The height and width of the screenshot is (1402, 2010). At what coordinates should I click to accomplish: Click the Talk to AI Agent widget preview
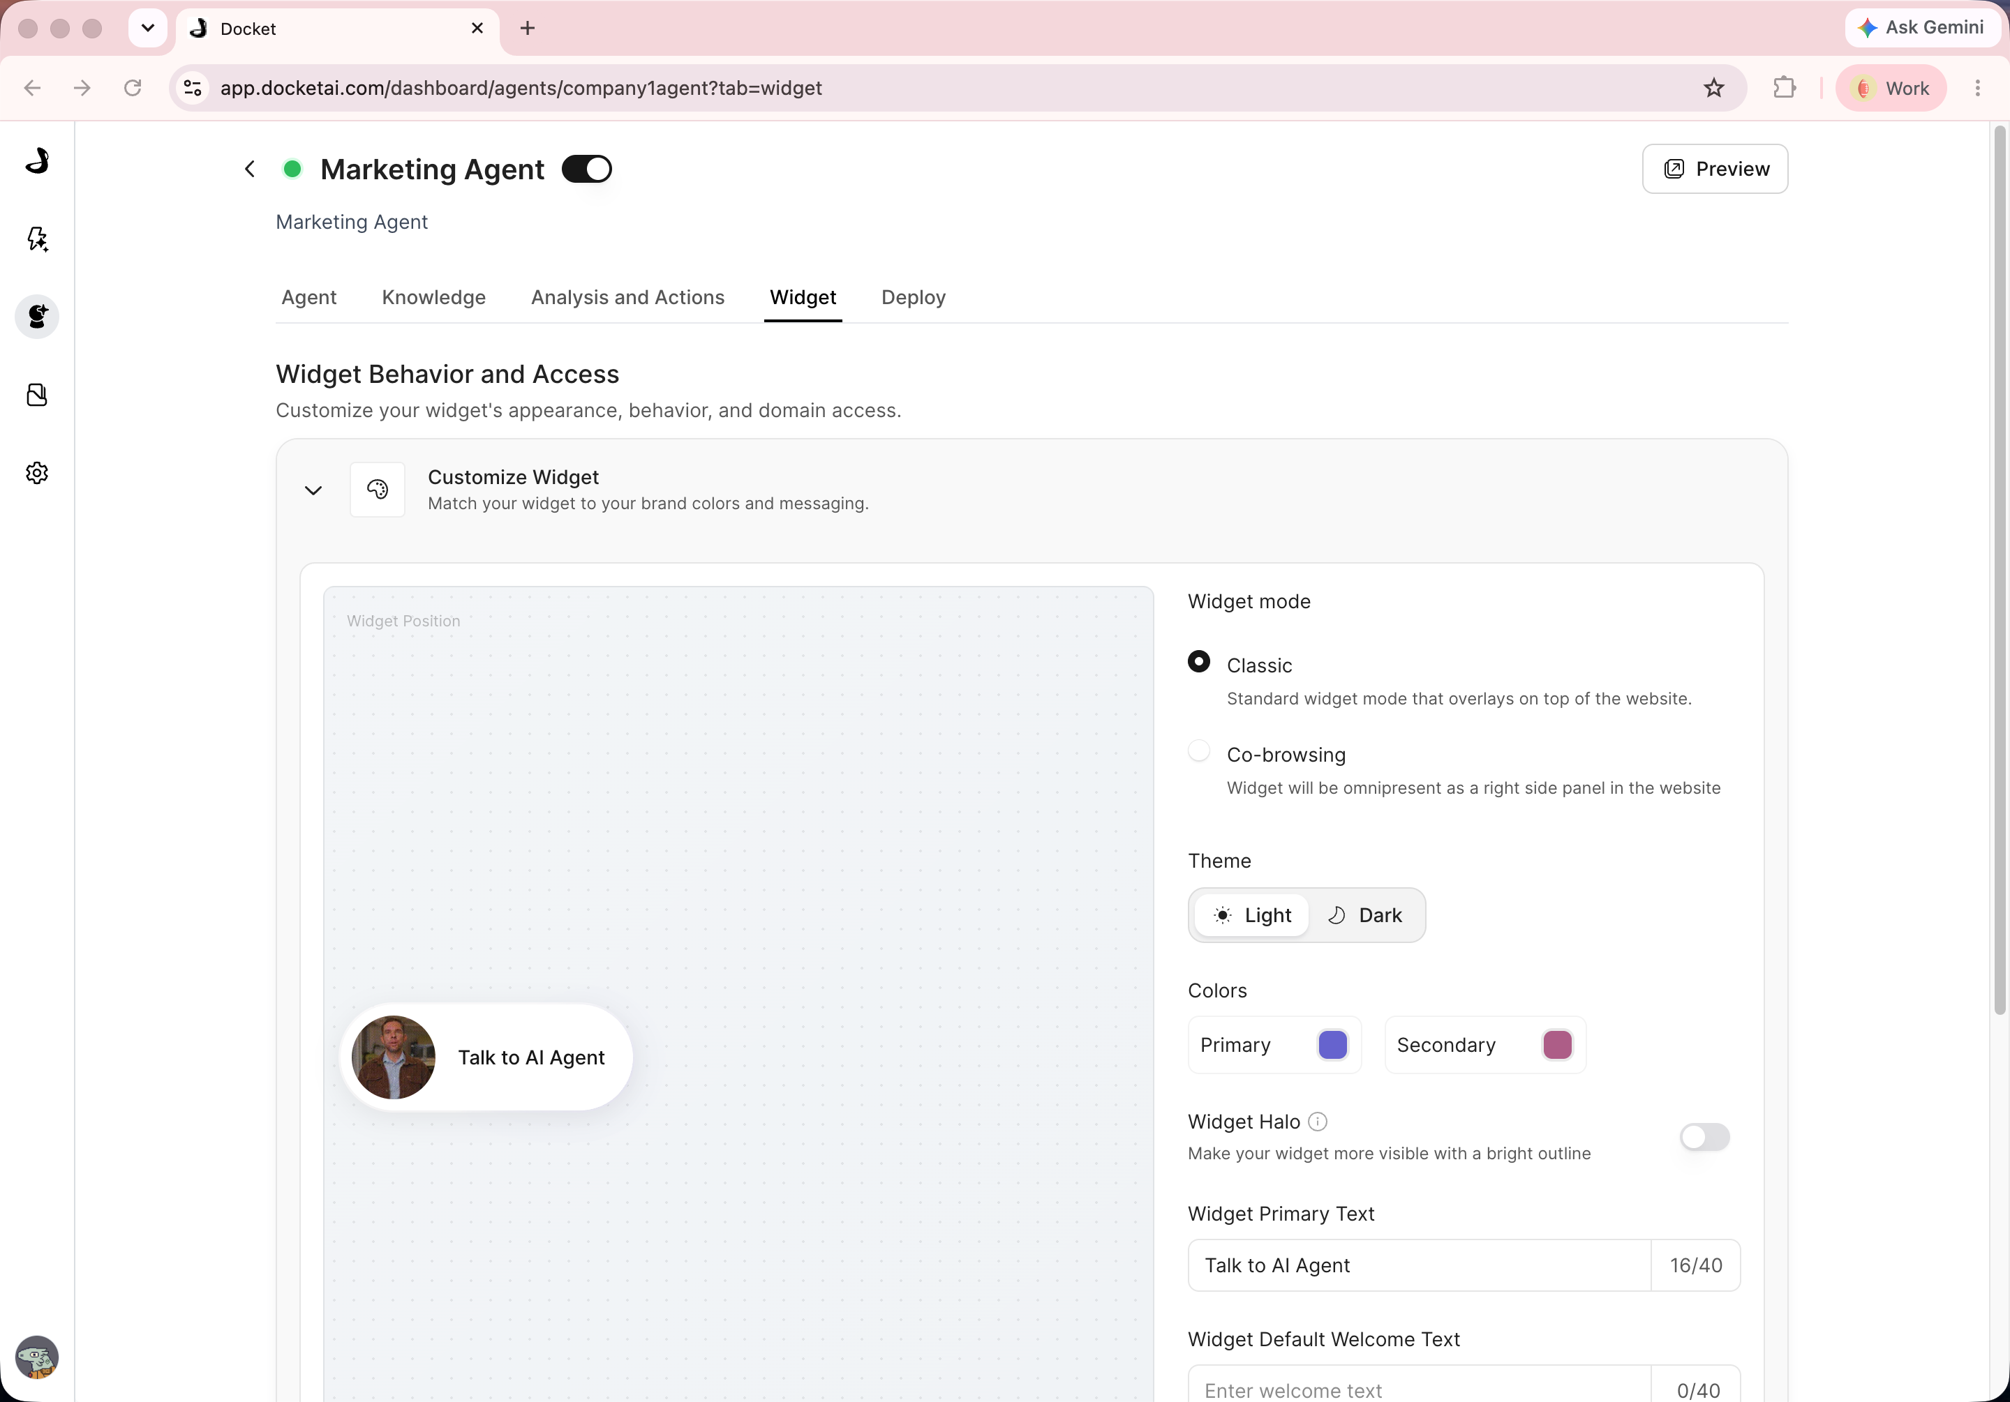[x=486, y=1057]
